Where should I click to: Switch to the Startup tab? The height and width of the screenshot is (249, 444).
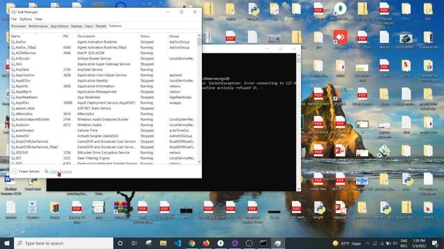(x=76, y=26)
